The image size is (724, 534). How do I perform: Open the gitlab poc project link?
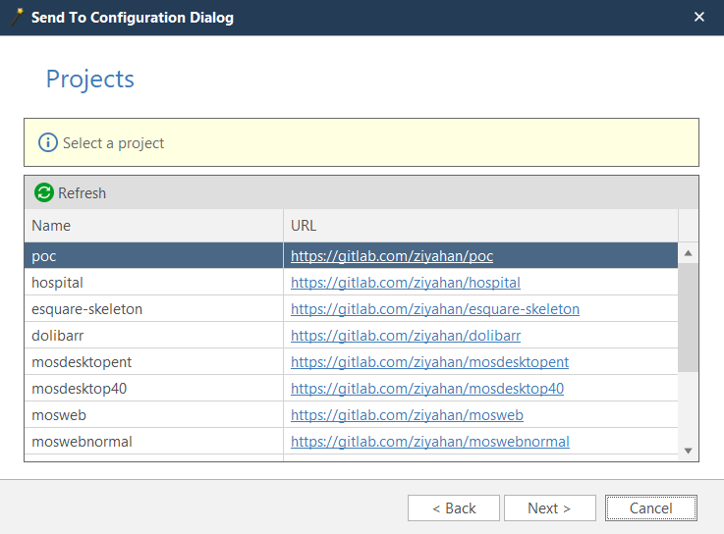pyautogui.click(x=391, y=256)
